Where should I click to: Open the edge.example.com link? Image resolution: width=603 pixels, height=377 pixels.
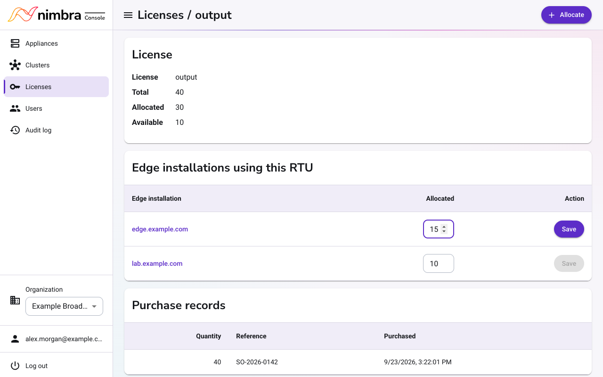coord(160,229)
